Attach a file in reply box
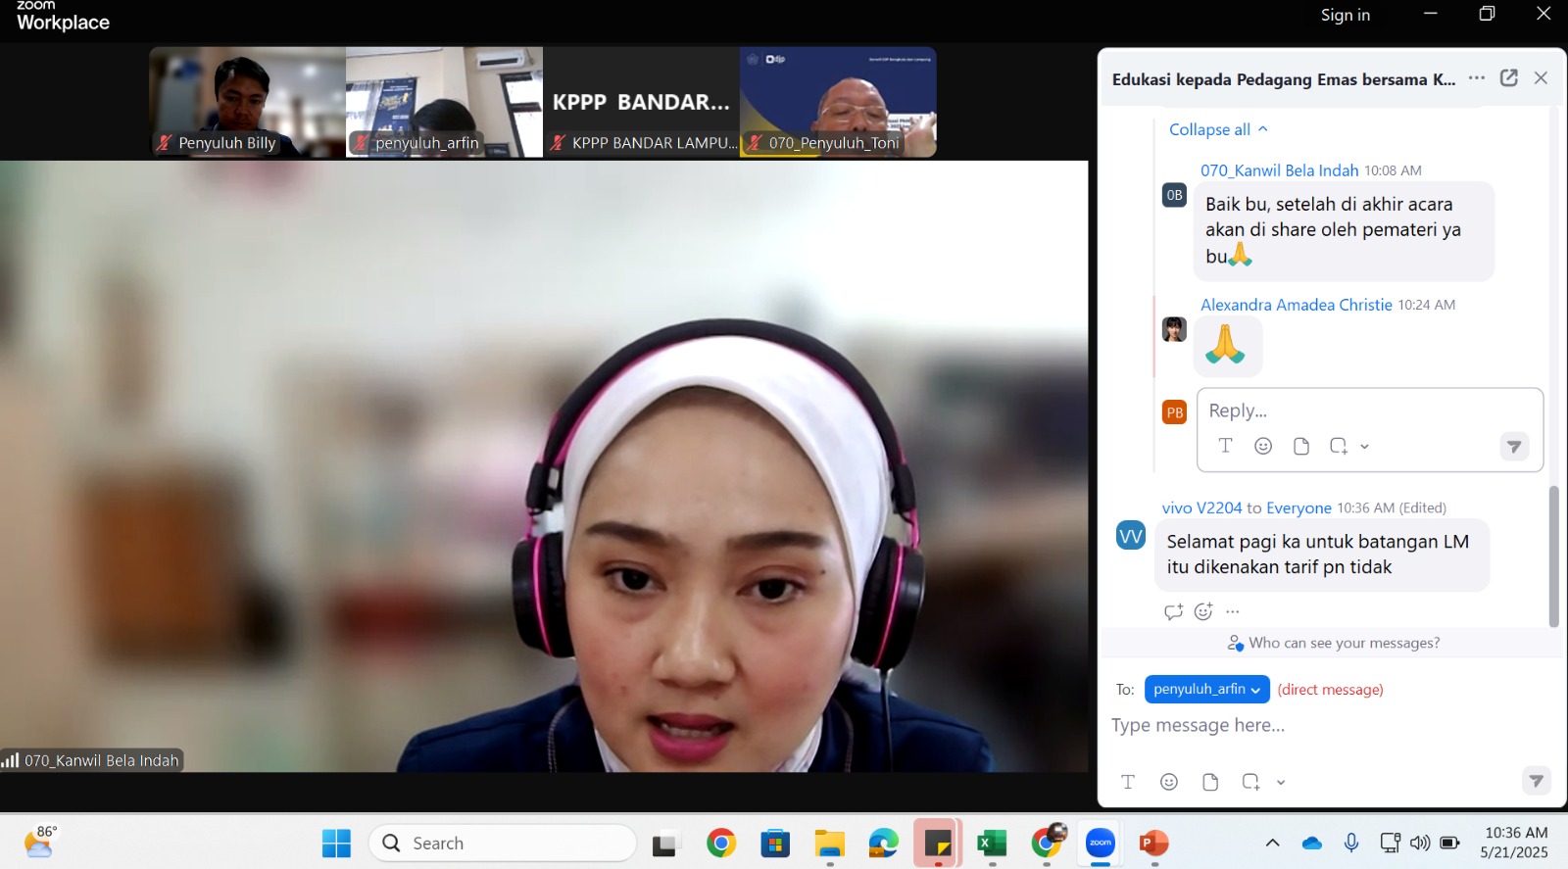This screenshot has height=869, width=1568. [x=1301, y=446]
